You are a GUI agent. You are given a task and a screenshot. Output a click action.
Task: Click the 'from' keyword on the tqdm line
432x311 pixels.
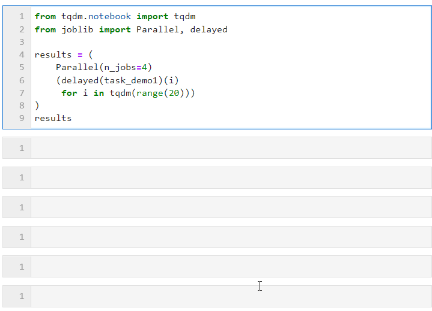pos(45,17)
